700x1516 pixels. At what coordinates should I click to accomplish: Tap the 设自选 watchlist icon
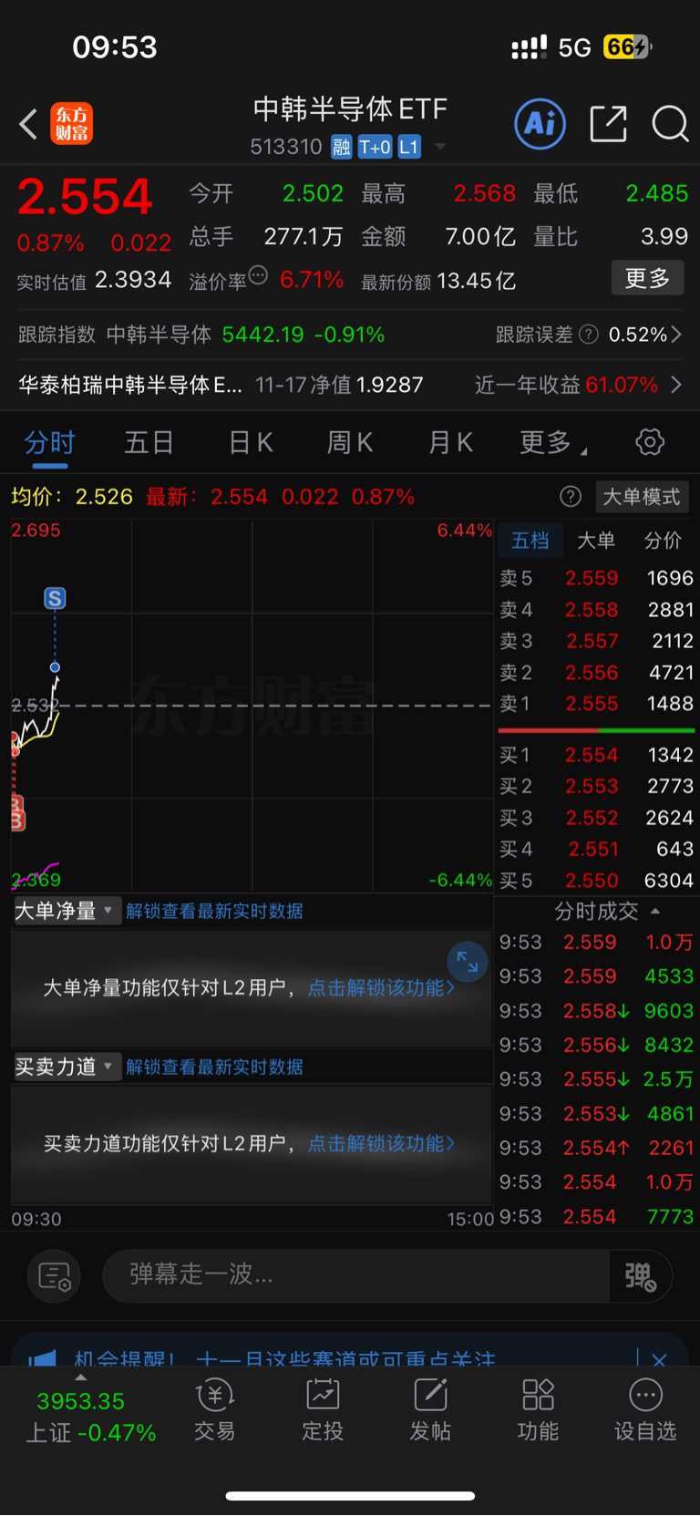pyautogui.click(x=645, y=1410)
